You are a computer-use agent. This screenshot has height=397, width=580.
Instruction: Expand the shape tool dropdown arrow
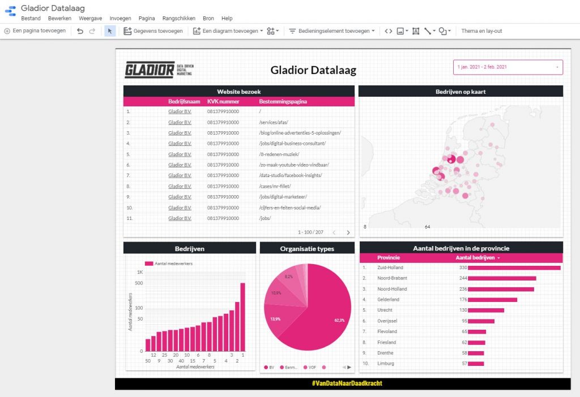pyautogui.click(x=449, y=31)
